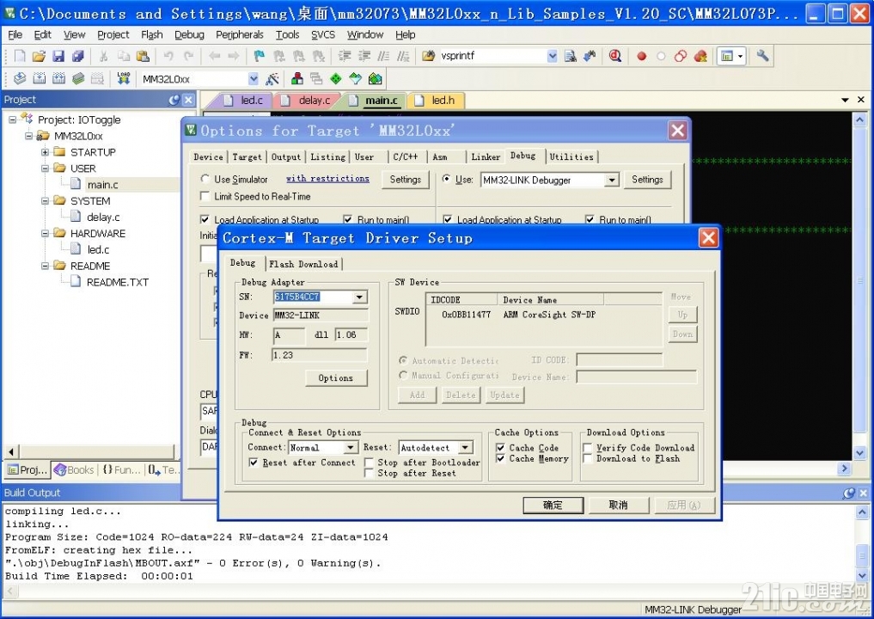This screenshot has width=874, height=619.
Task: Check the Stop after Reset option
Action: tap(369, 473)
